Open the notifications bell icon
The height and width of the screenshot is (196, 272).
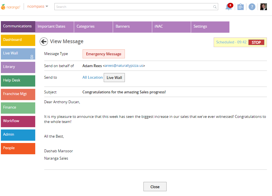pos(229,7)
